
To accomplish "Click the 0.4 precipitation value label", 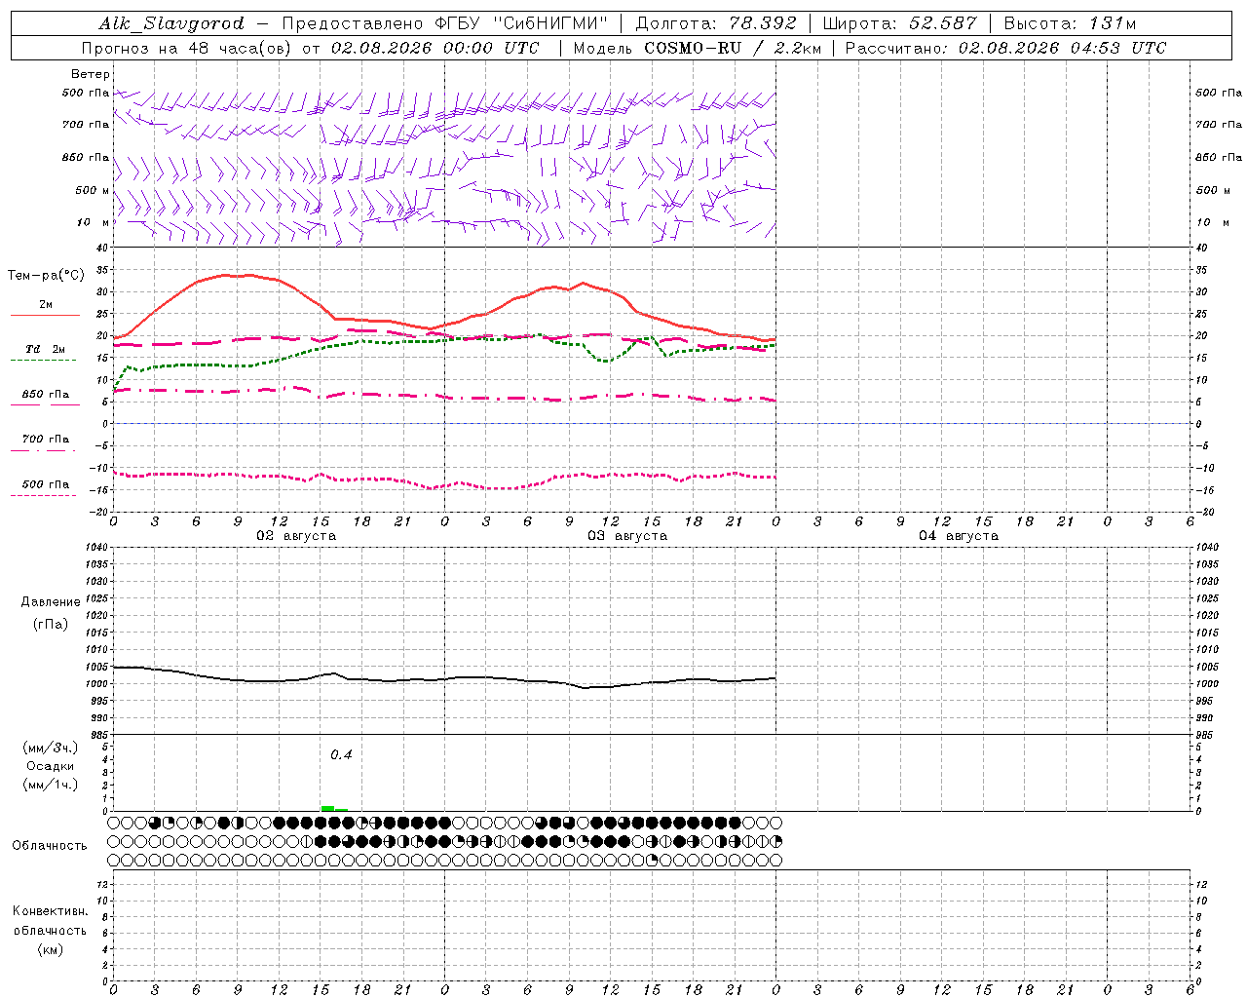I will pos(341,754).
